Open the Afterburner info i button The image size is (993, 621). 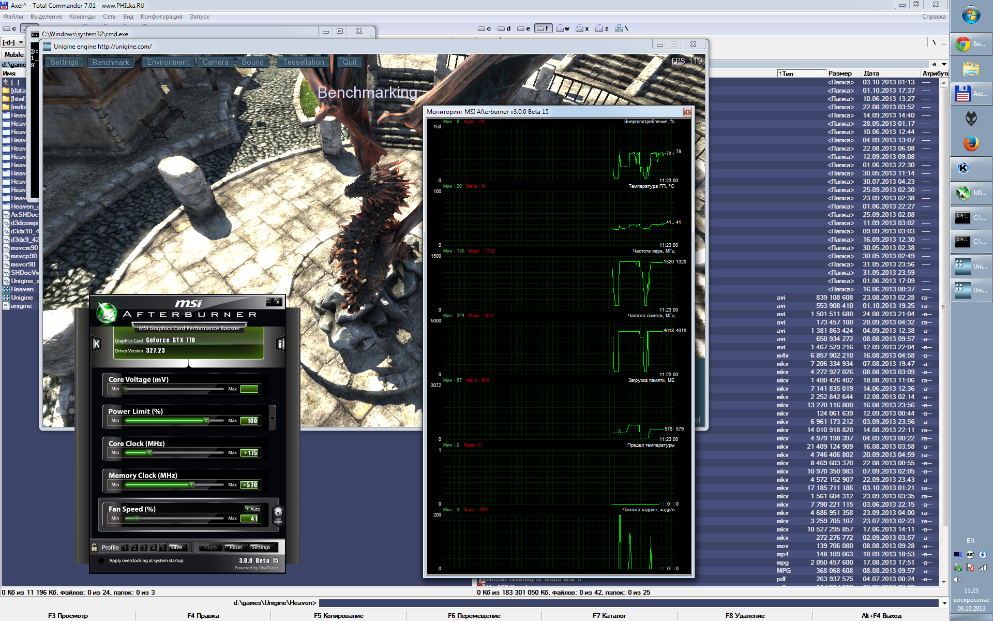pos(280,344)
